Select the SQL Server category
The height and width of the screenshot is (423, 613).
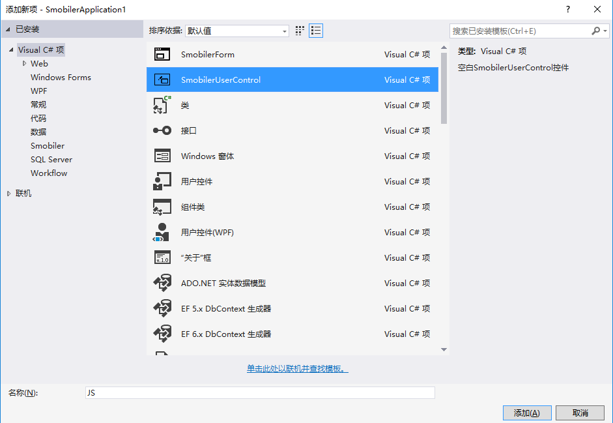coord(51,159)
